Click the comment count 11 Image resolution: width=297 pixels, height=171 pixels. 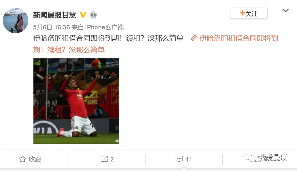189,159
